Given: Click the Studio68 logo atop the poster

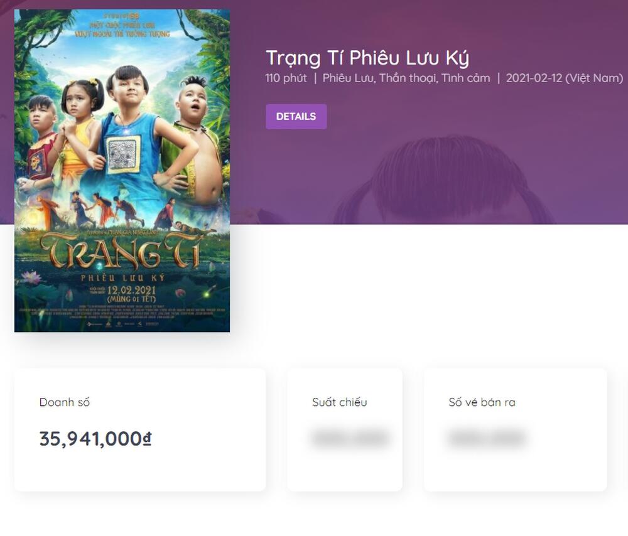Looking at the screenshot, I should (122, 14).
